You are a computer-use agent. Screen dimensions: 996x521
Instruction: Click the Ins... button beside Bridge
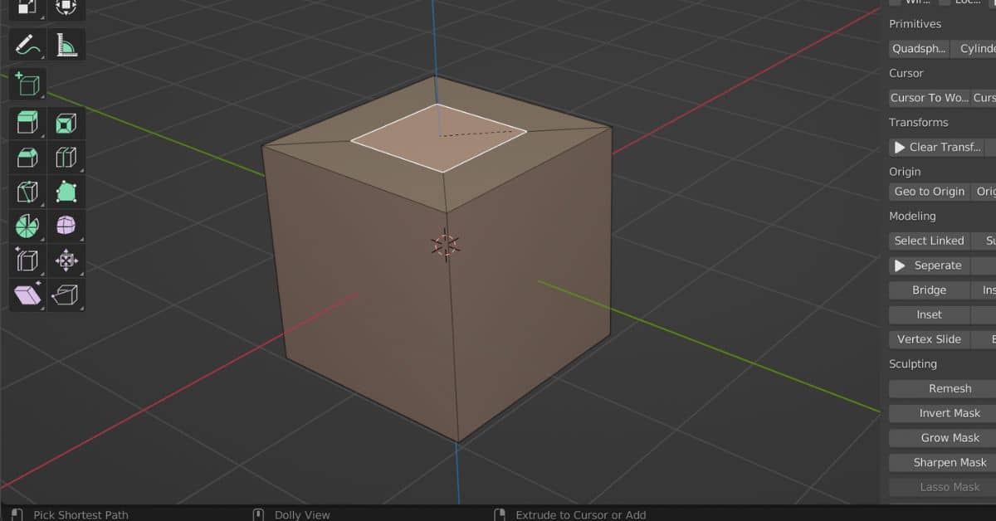pos(984,290)
